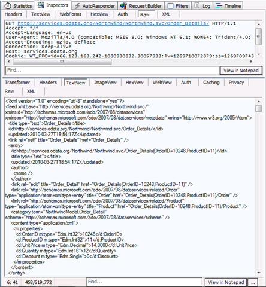The width and height of the screenshot is (266, 287).
Task: Switch response inspector to WebView tab
Action: coord(162,83)
